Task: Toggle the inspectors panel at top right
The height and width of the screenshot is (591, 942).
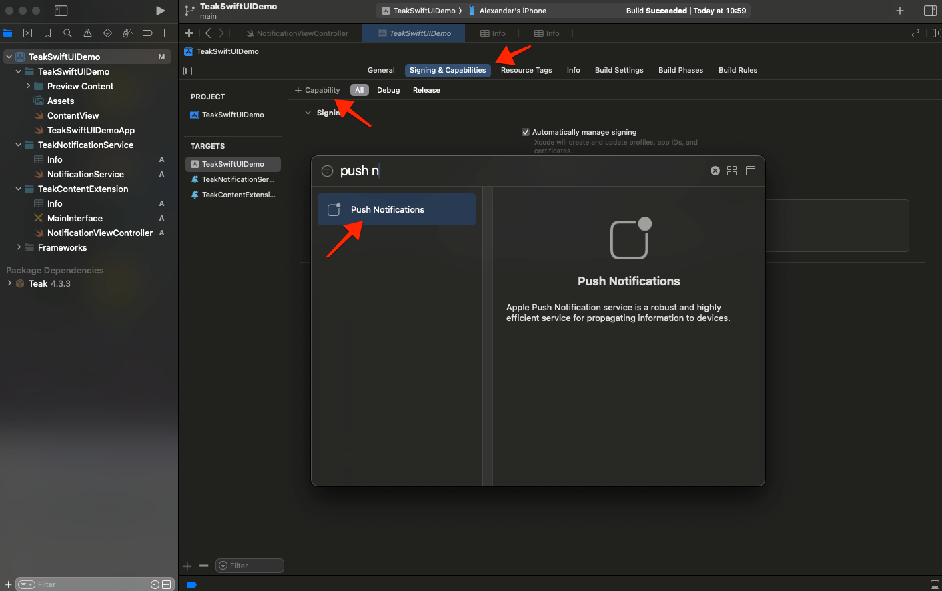Action: (930, 11)
